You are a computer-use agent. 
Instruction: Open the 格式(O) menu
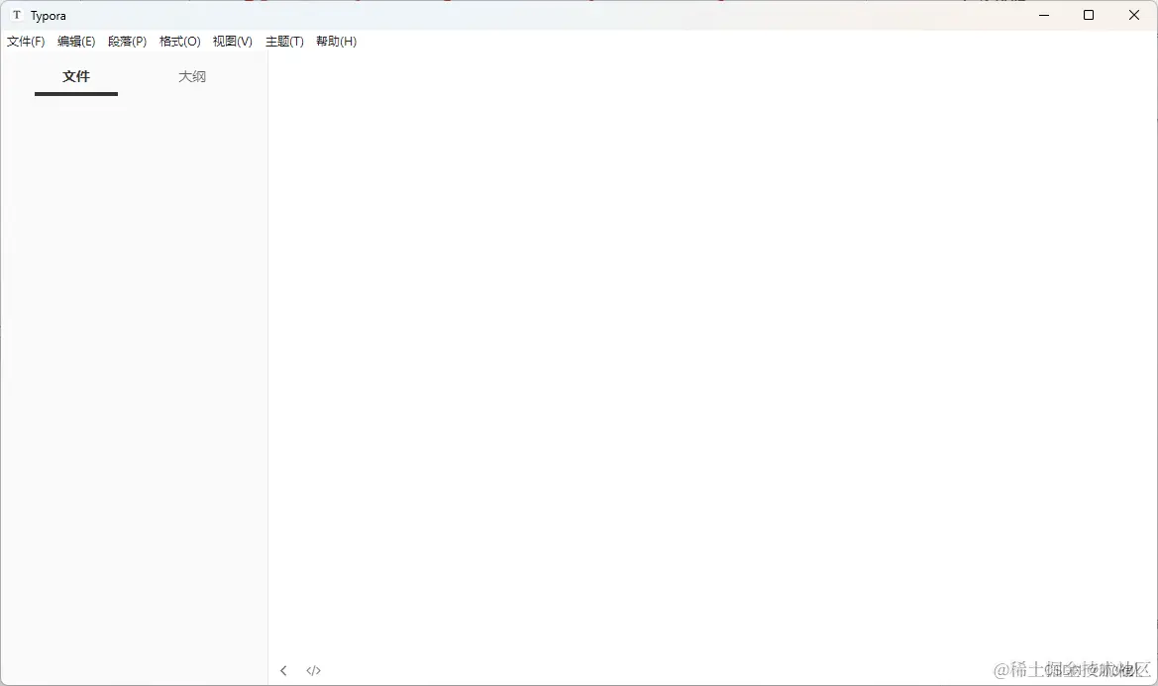(x=179, y=42)
